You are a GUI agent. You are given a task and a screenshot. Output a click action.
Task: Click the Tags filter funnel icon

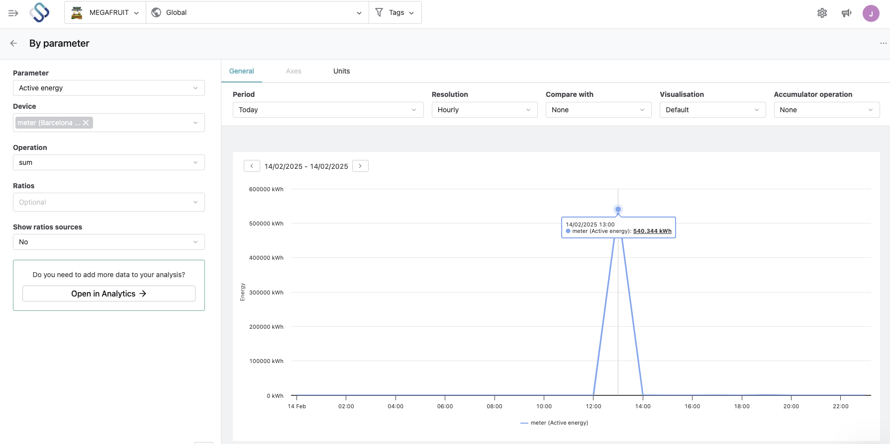pos(379,12)
